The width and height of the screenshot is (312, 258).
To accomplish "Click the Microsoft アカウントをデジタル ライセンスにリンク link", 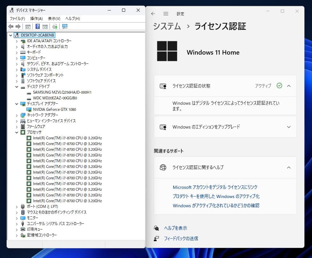I will (x=215, y=187).
